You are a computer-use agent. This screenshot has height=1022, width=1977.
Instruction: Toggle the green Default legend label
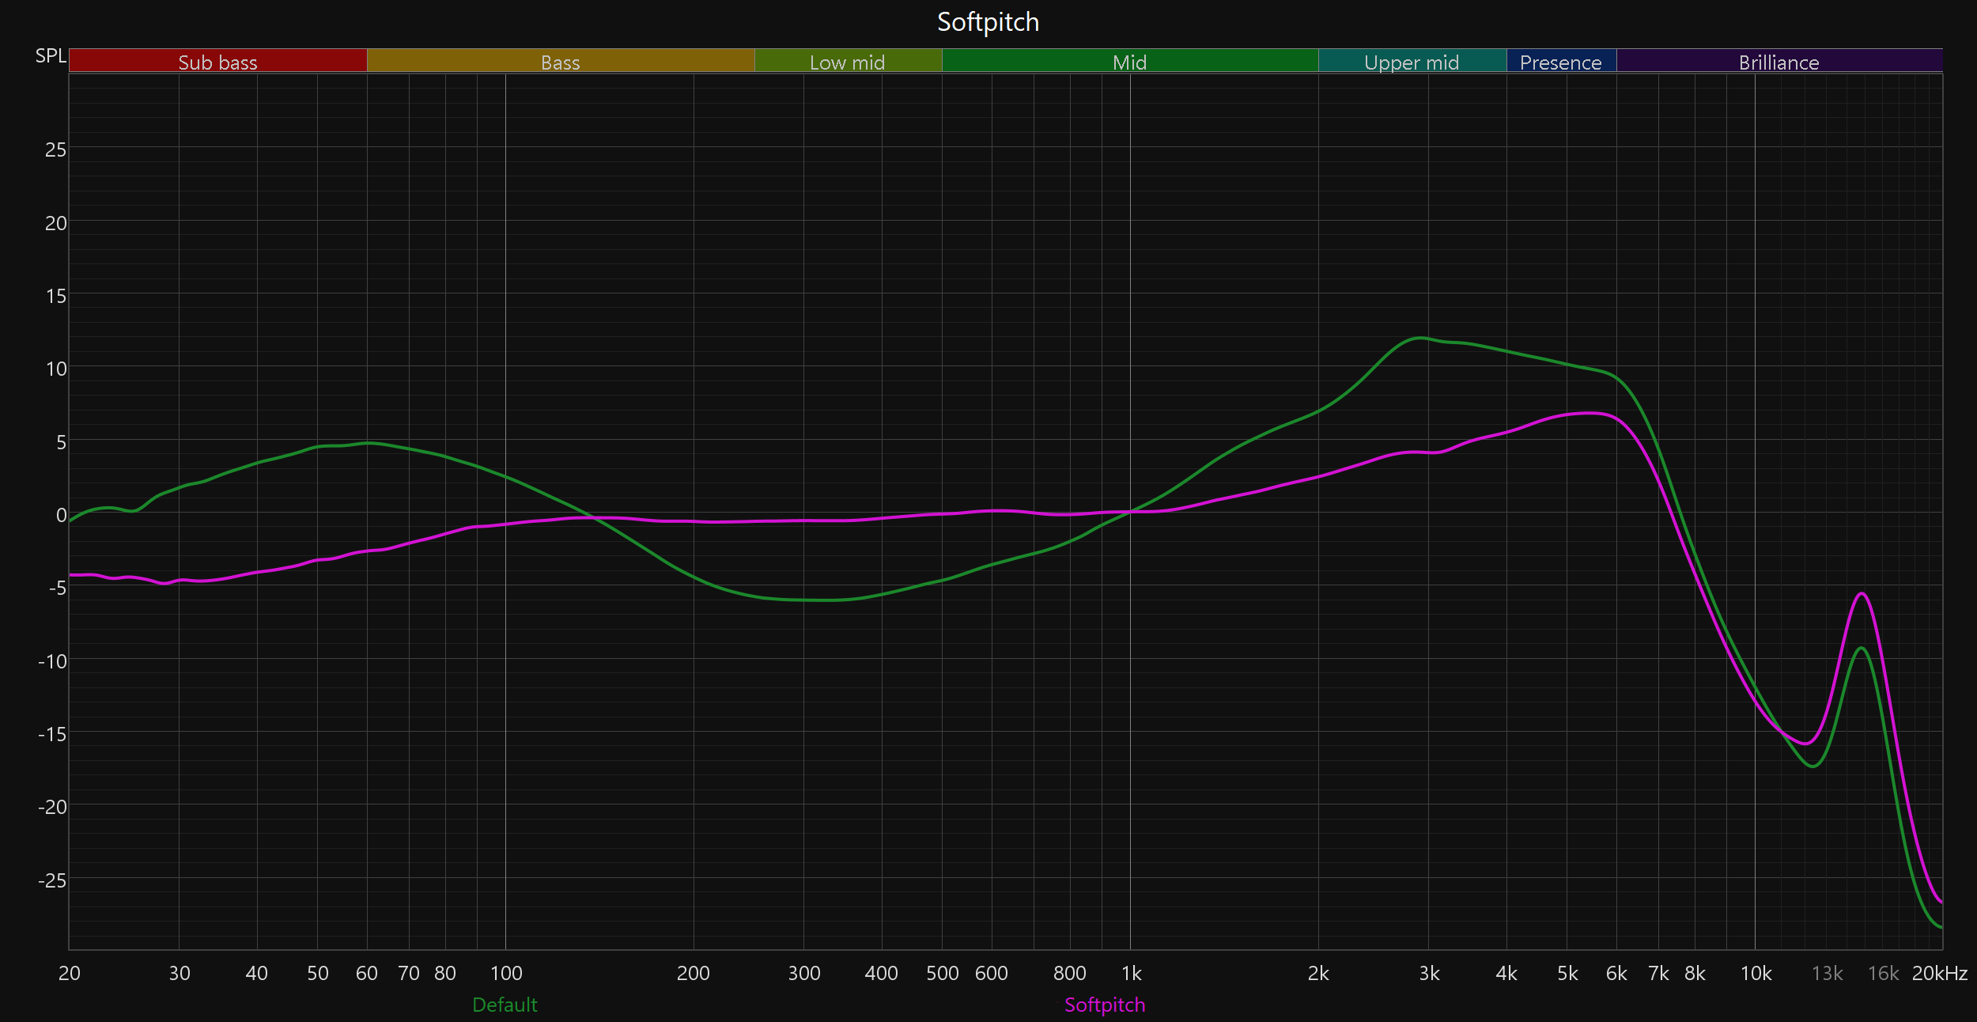click(x=505, y=1005)
